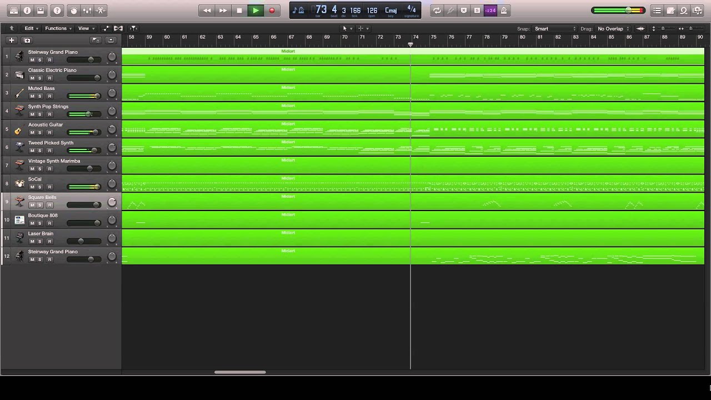
Task: Click the horizontal scrollbar at bottom
Action: point(240,372)
